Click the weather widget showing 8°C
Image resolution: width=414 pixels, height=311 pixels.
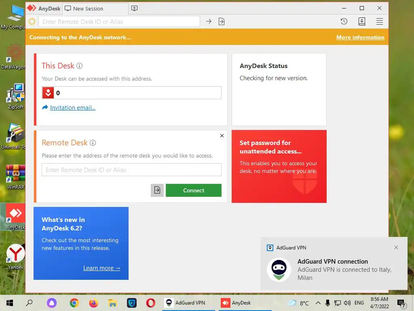(298, 303)
